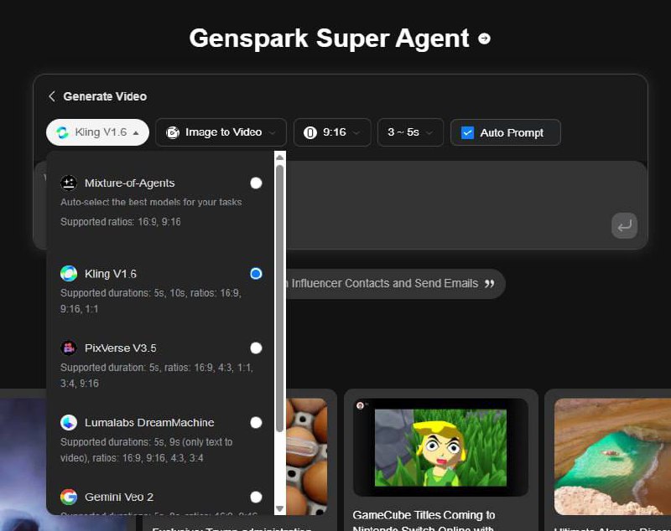Click the quote mark icon on suggestion chip
The image size is (671, 531).
[x=490, y=284]
